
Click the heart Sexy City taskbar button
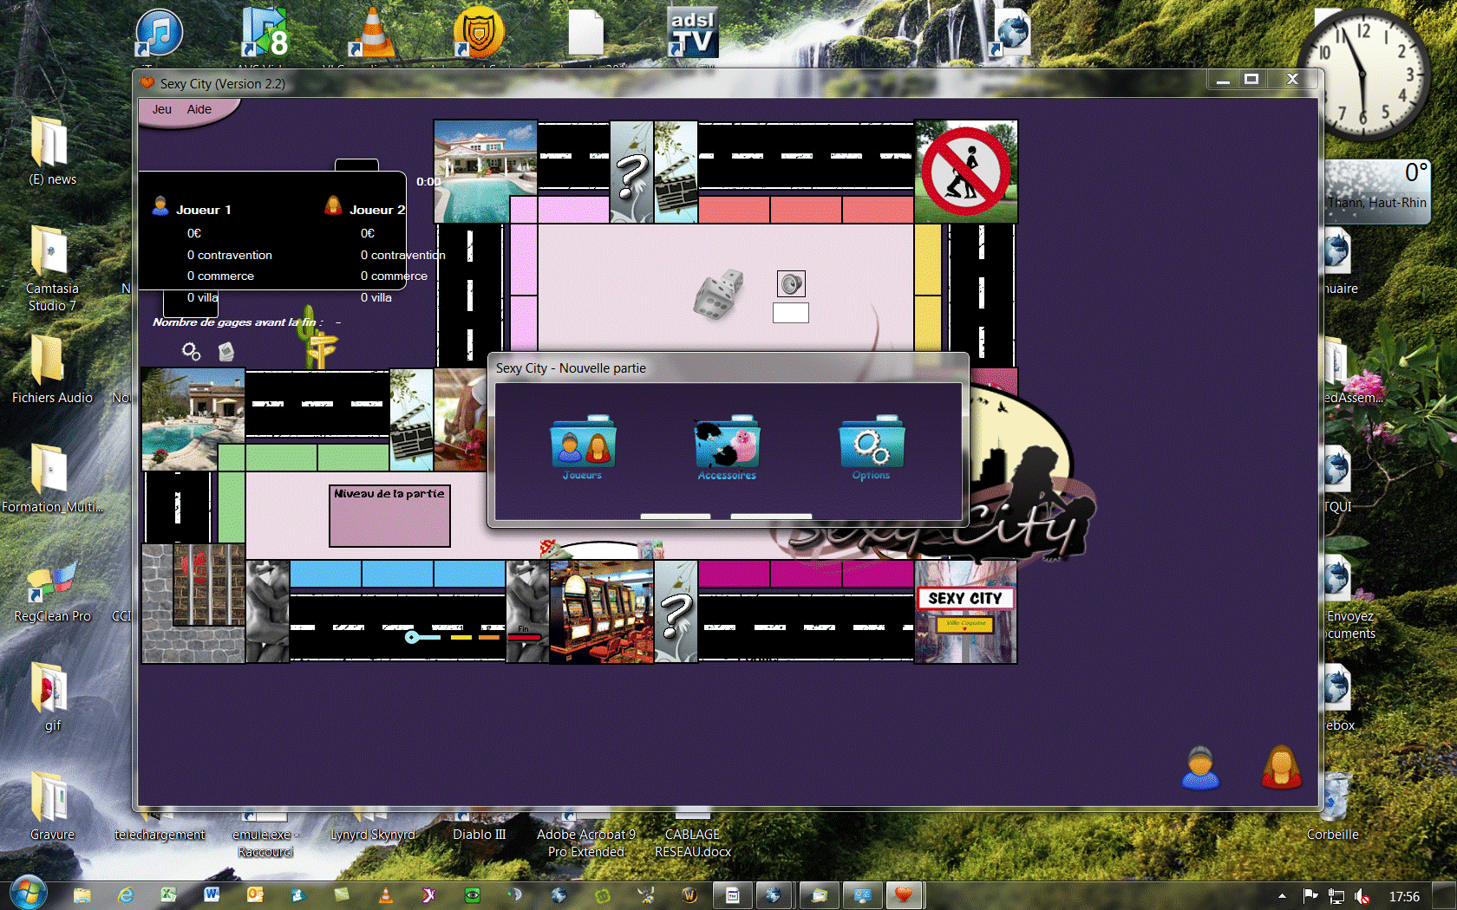pos(904,895)
